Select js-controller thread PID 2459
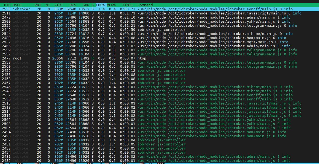The height and width of the screenshot is (164, 319). pyautogui.click(x=160, y=70)
